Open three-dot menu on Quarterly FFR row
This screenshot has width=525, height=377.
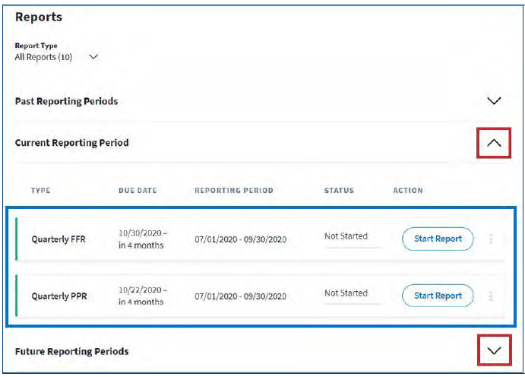coord(491,239)
